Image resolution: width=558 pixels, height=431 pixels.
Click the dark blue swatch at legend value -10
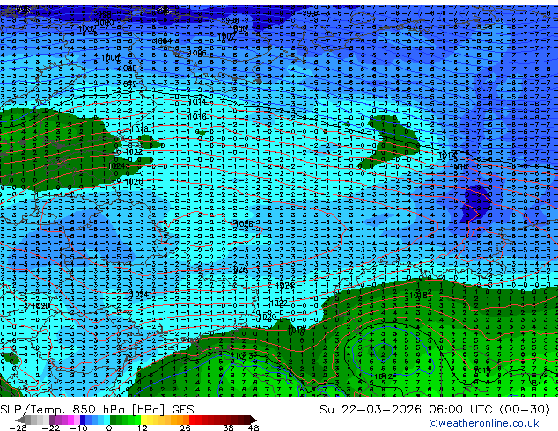(x=83, y=420)
